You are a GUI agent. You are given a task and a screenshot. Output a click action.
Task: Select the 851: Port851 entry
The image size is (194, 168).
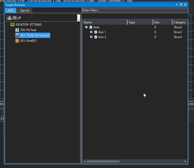coord(28,41)
